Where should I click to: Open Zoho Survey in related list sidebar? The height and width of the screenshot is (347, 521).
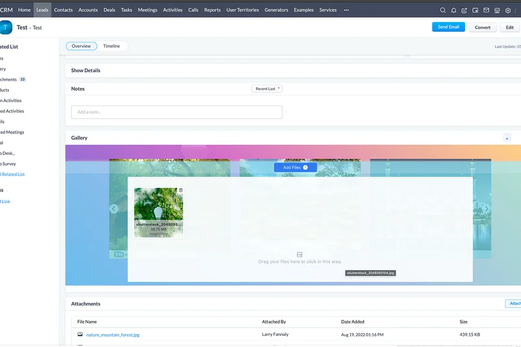point(8,163)
